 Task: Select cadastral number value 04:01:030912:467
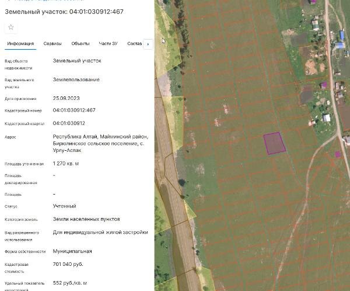point(74,110)
